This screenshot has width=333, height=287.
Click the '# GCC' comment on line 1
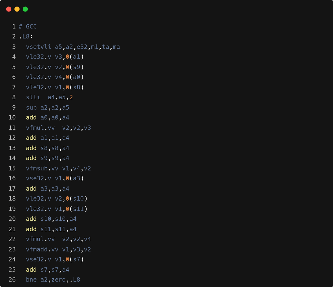point(28,27)
